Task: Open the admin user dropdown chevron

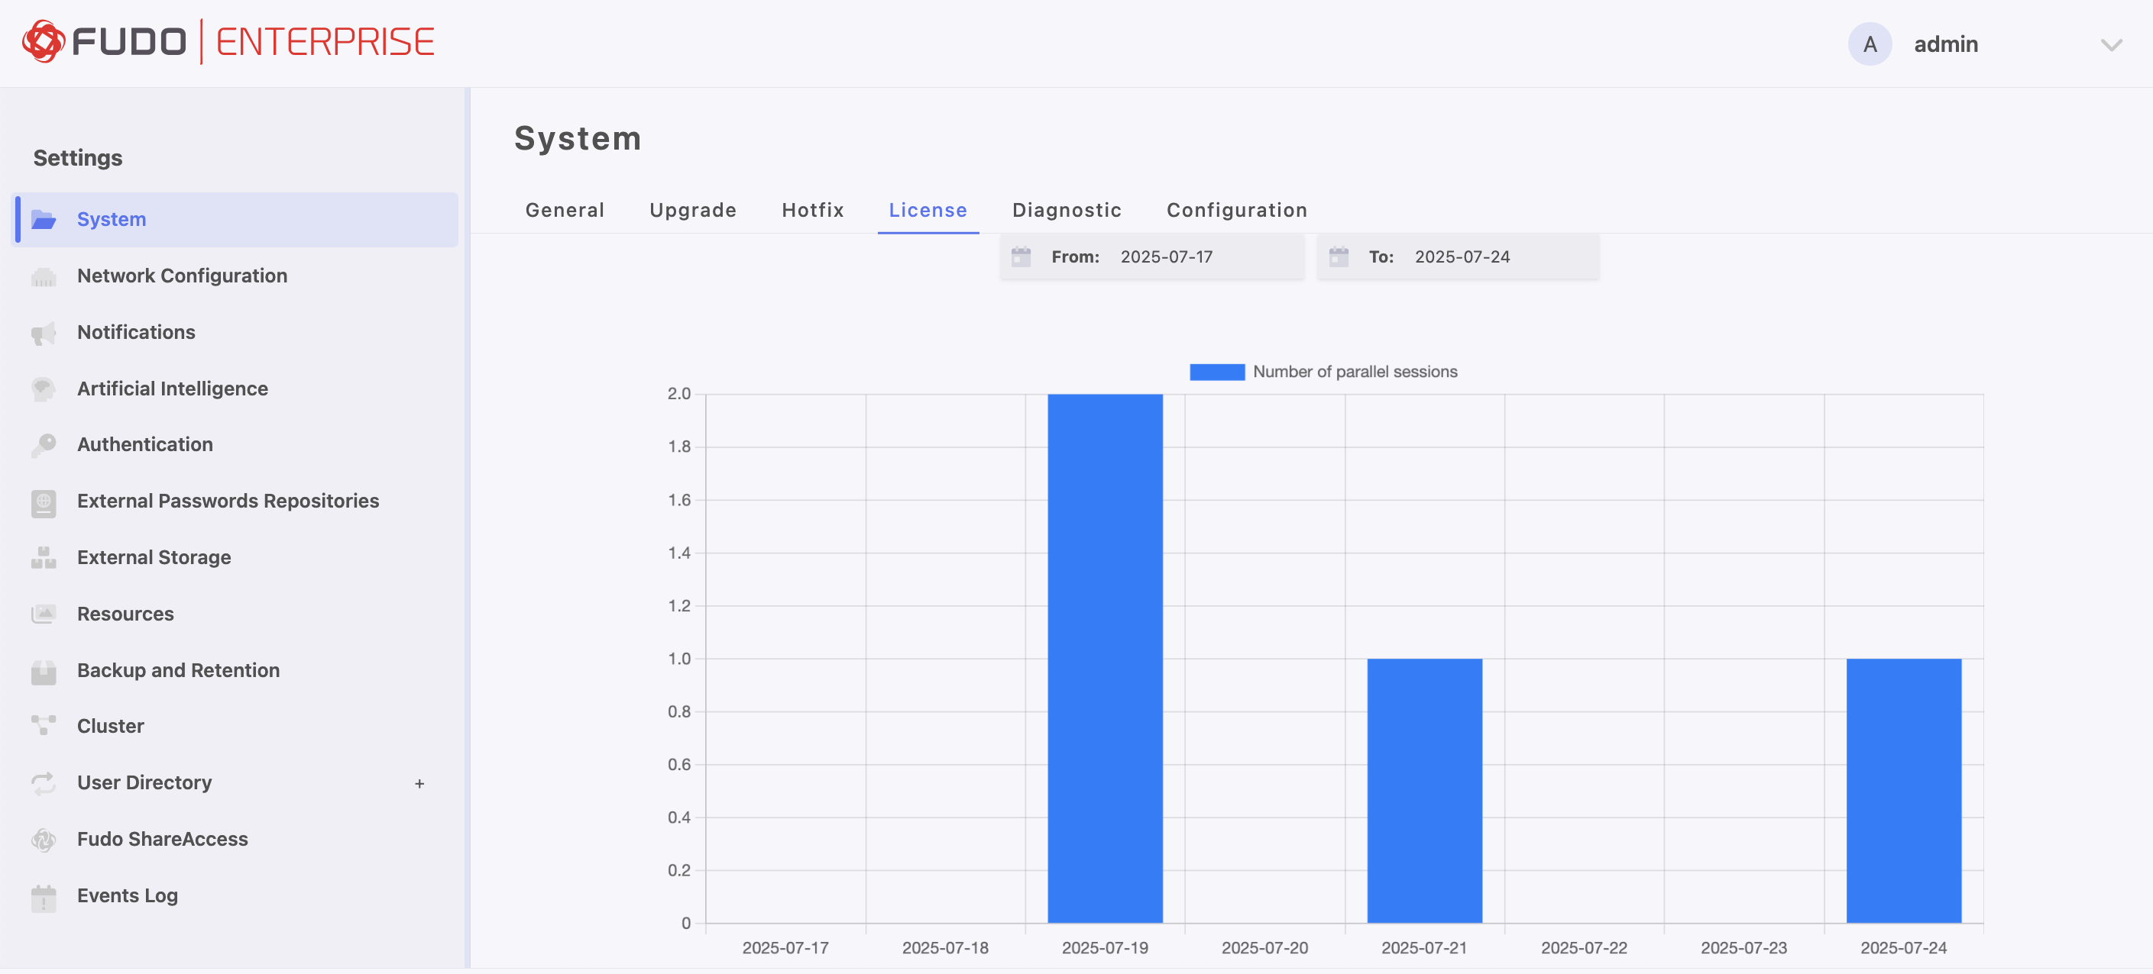Action: [2110, 45]
